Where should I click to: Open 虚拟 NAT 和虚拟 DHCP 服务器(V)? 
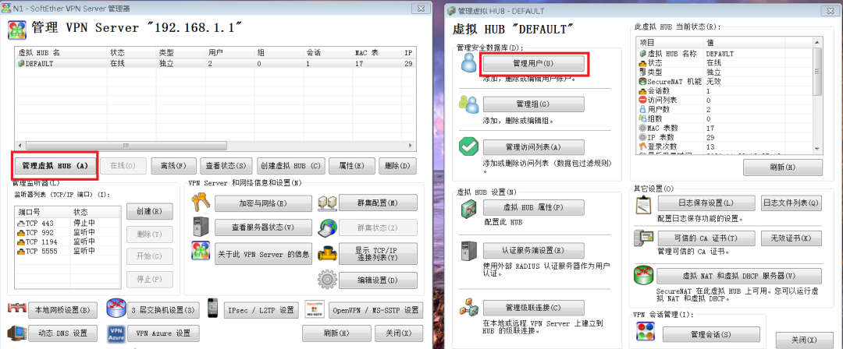tap(740, 276)
